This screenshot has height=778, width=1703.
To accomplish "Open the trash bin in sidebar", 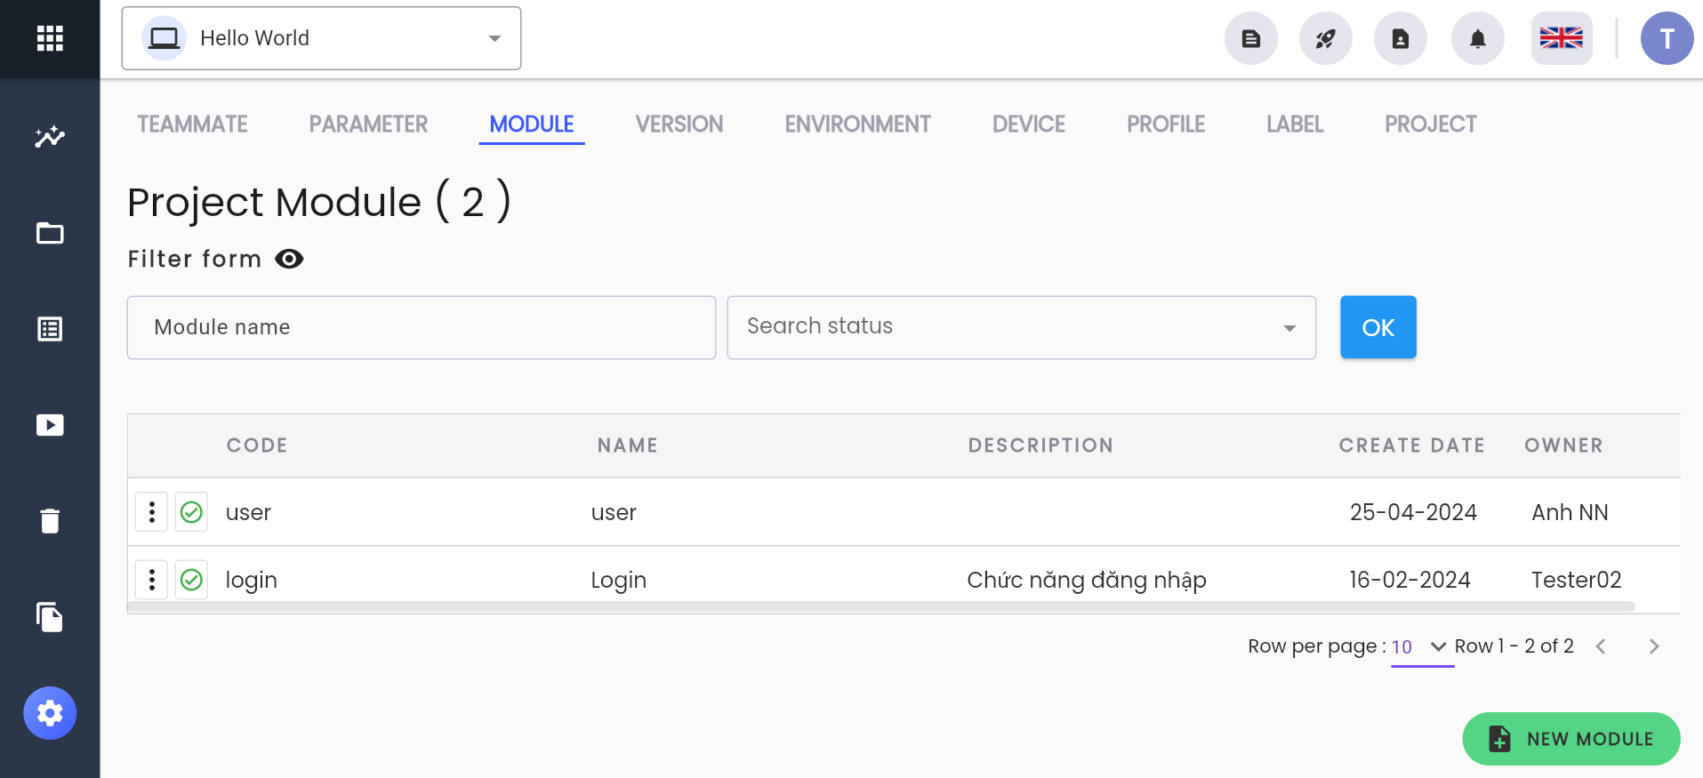I will coord(50,521).
